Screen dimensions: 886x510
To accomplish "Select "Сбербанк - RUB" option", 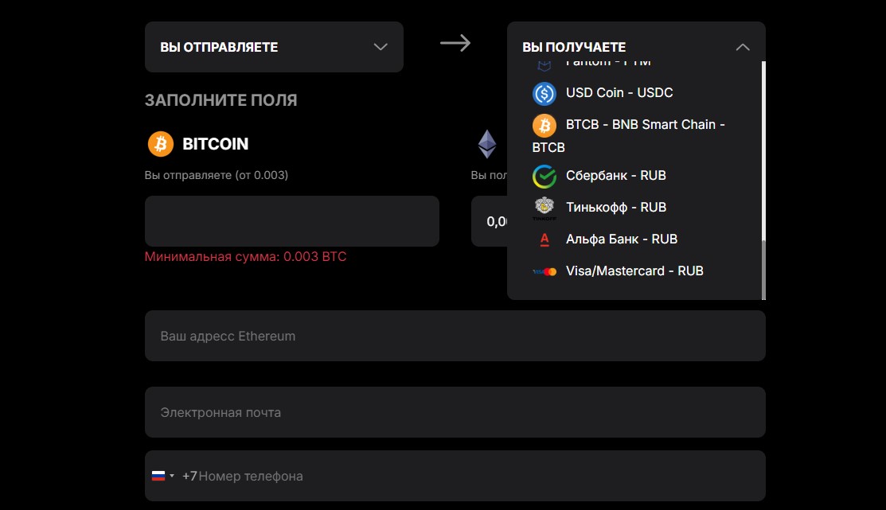I will pos(615,176).
